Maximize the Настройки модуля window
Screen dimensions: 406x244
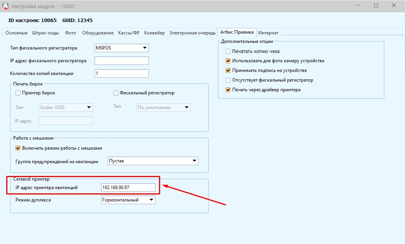376,5
